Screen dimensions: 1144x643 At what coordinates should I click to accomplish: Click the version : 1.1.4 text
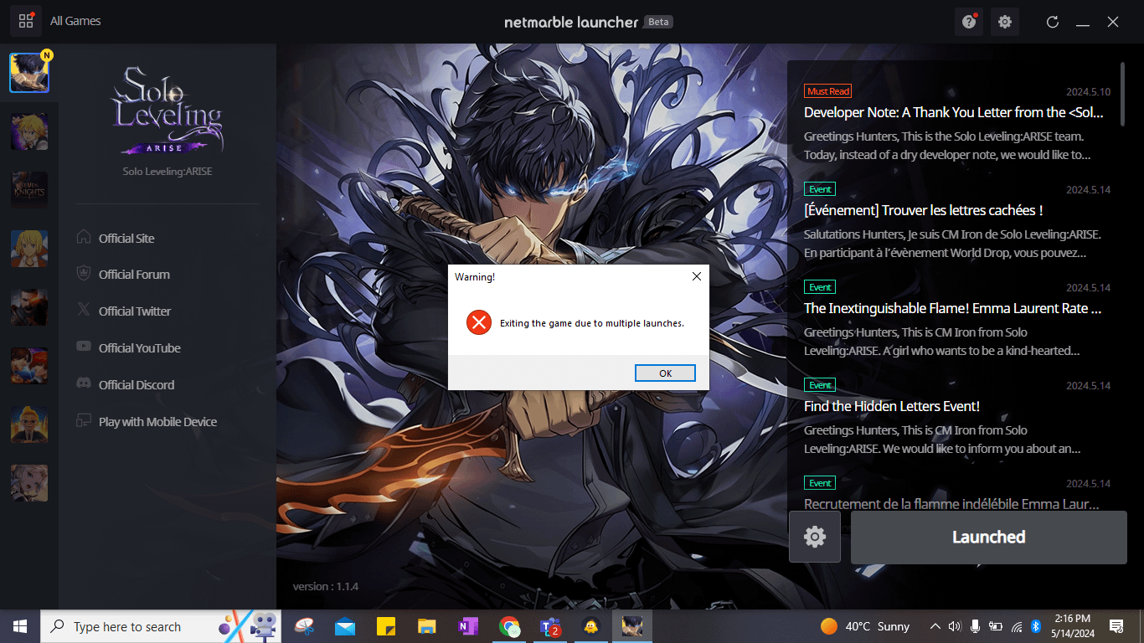tap(326, 586)
